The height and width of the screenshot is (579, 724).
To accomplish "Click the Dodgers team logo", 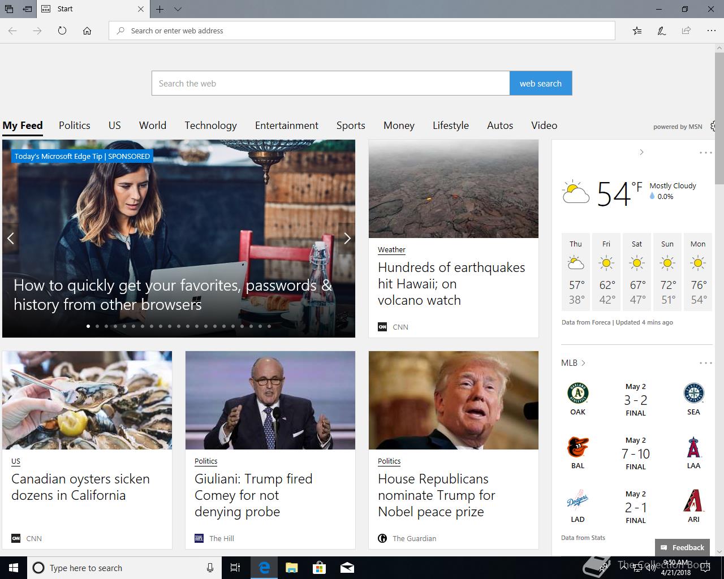I will (578, 500).
